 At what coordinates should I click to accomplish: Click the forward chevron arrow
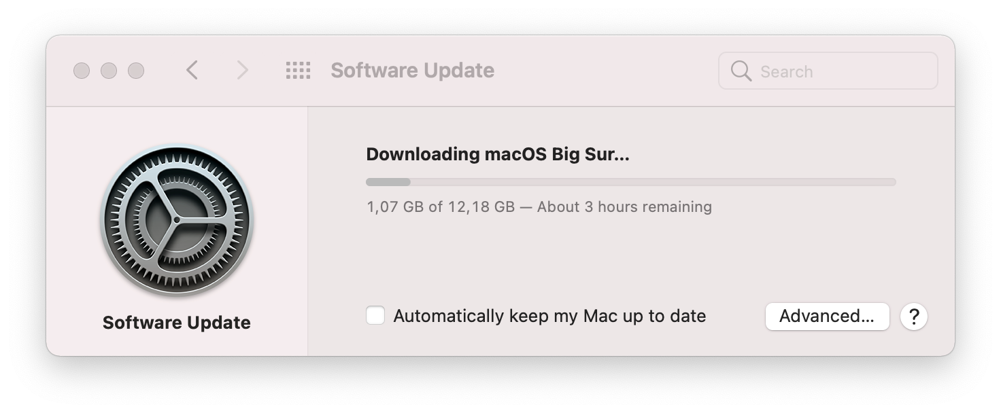[x=242, y=70]
